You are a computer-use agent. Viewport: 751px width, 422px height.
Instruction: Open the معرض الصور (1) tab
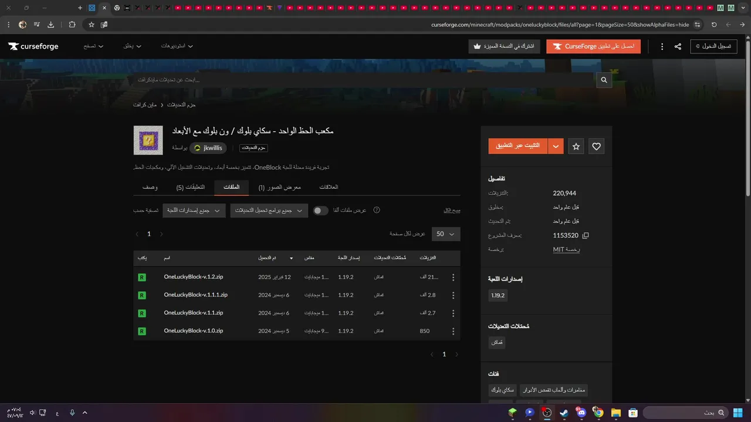point(280,187)
